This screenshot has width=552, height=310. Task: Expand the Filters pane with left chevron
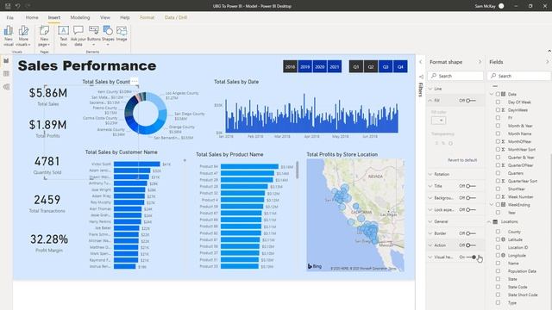[x=420, y=62]
